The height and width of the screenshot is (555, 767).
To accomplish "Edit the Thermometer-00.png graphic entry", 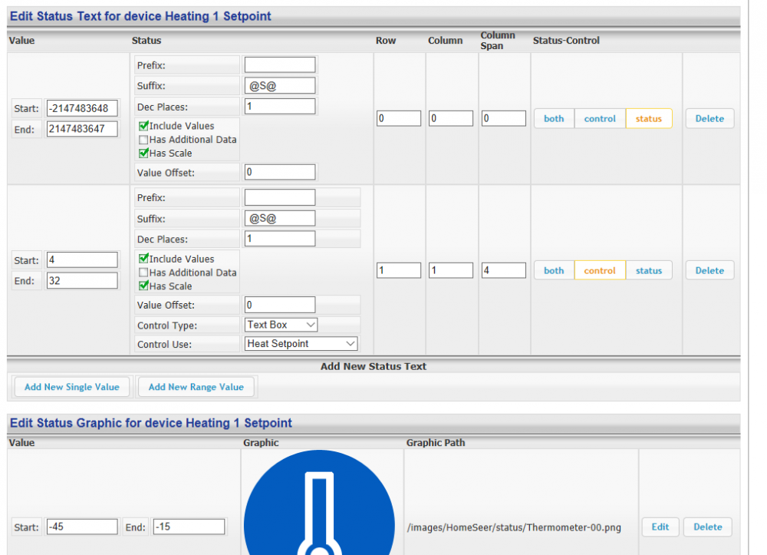I will pos(660,527).
